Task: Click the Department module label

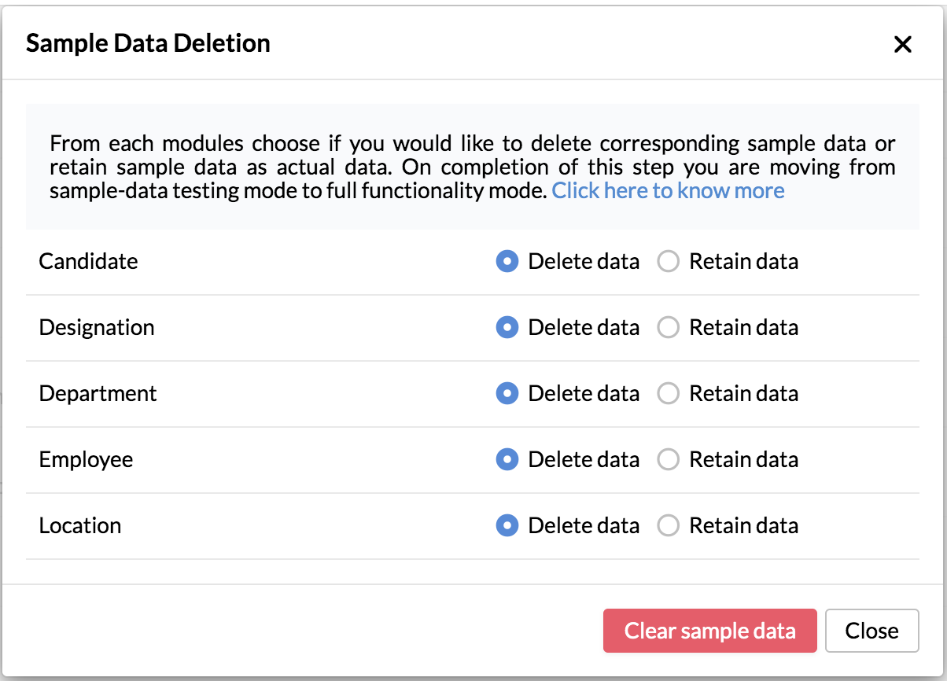Action: [x=98, y=394]
